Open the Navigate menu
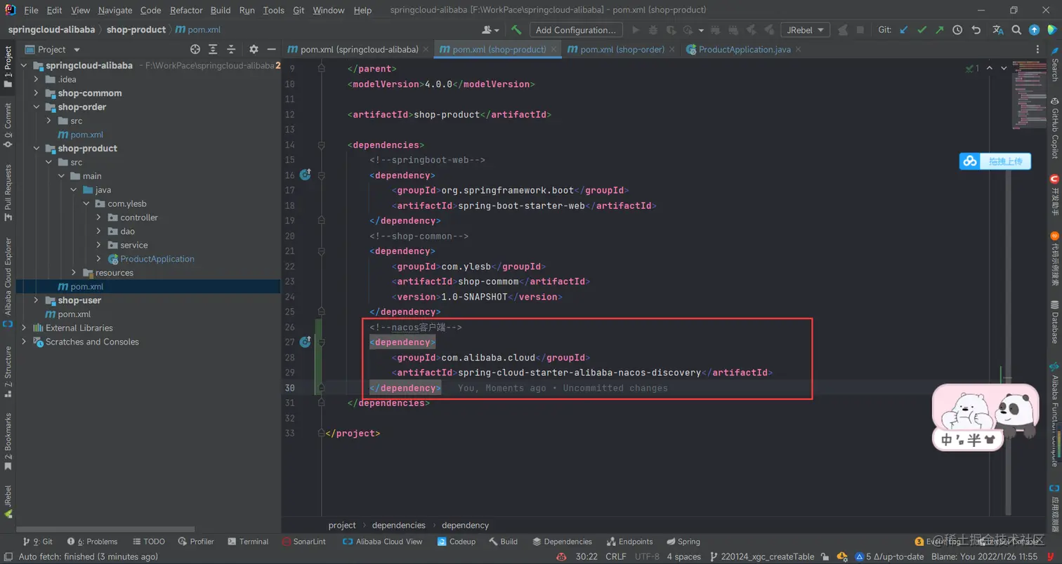Image resolution: width=1062 pixels, height=564 pixels. pos(114,11)
